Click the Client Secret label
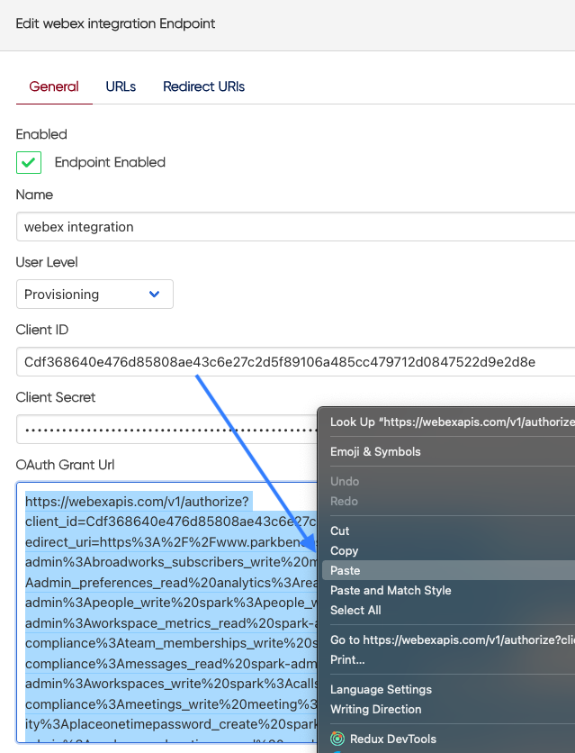This screenshot has height=753, width=575. (x=56, y=397)
